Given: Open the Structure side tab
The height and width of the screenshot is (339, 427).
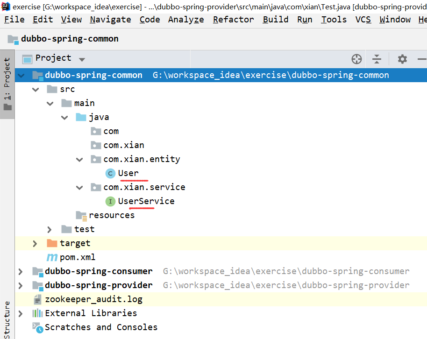Looking at the screenshot, I should point(7,319).
